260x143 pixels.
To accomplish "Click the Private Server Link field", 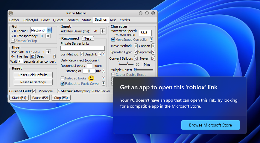I will pyautogui.click(x=83, y=48).
